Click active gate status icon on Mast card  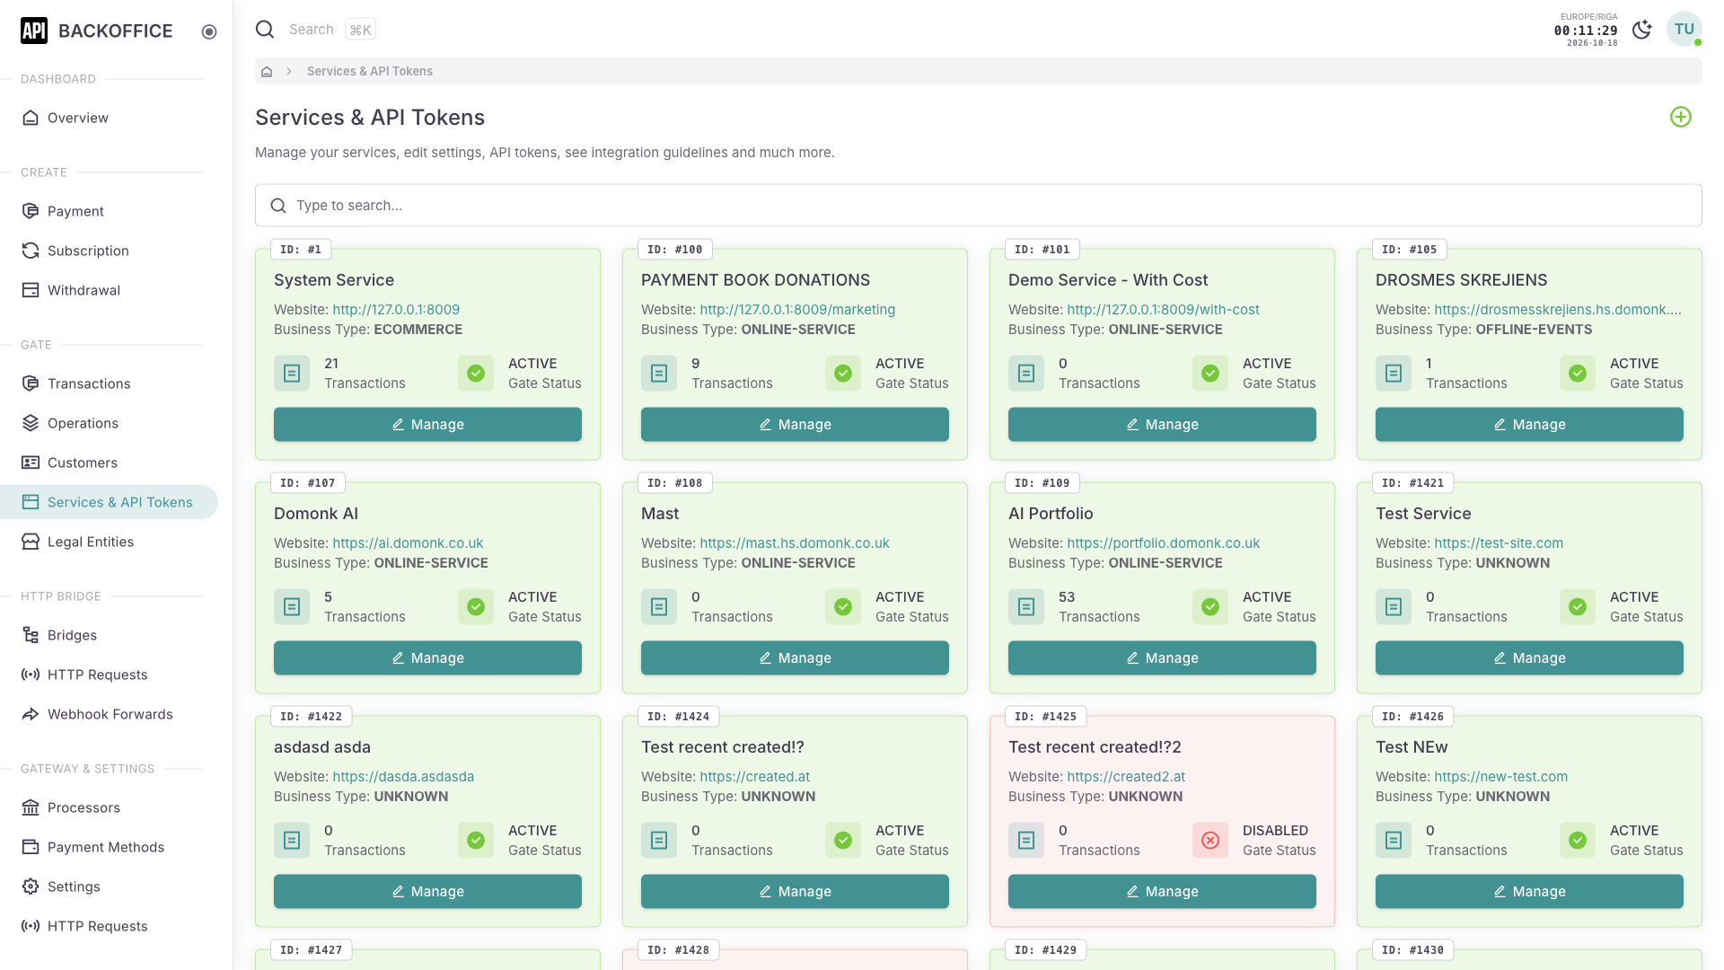click(843, 607)
